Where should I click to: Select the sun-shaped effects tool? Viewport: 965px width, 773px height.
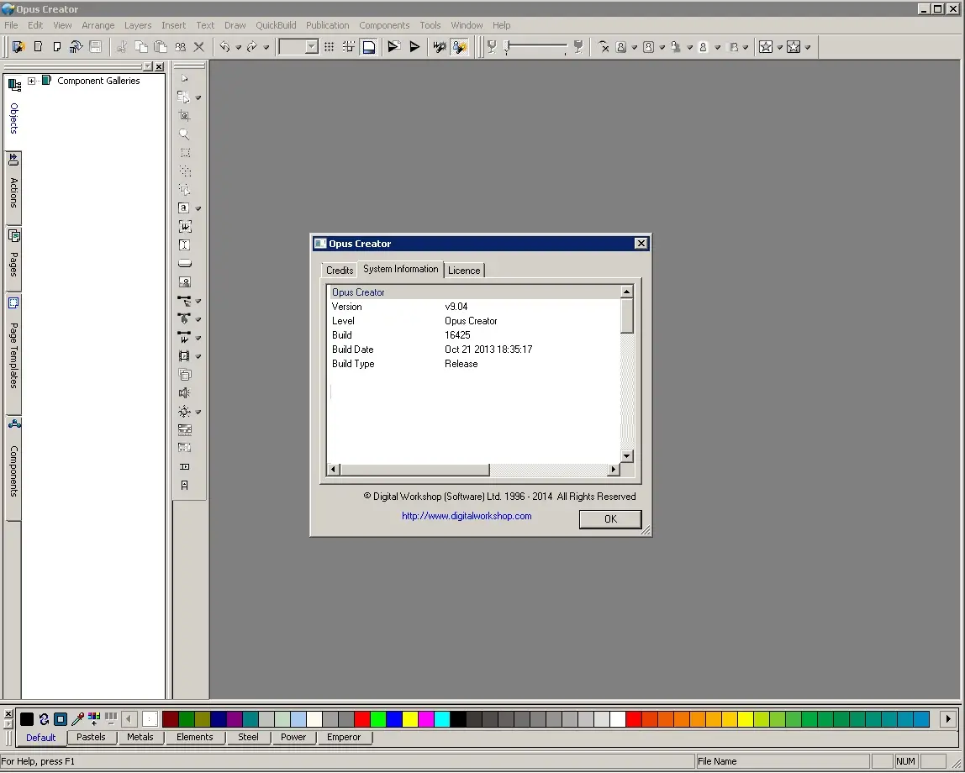click(183, 412)
